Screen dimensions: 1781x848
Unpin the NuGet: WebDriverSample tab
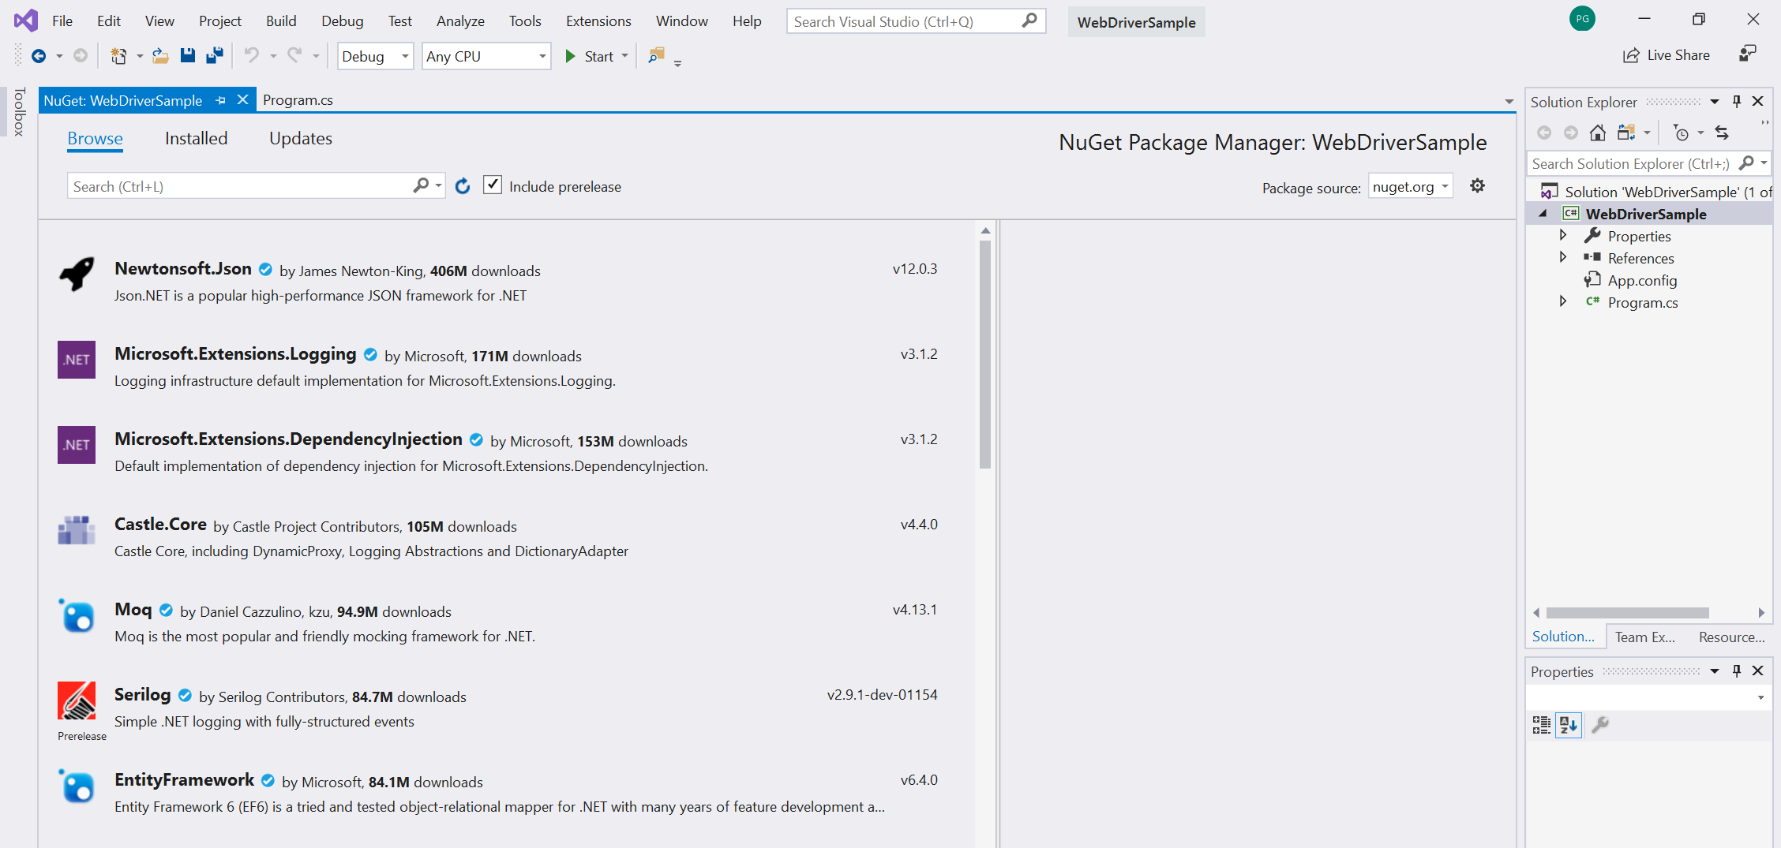tap(221, 99)
